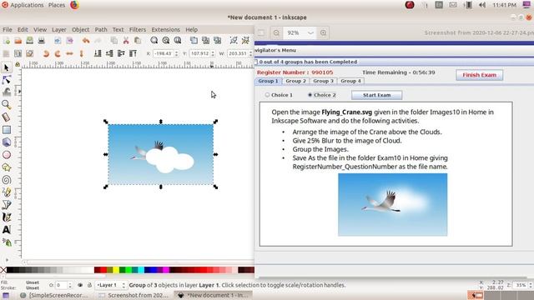The height and width of the screenshot is (300, 534).
Task: Select the Text tool
Action: pos(6,230)
